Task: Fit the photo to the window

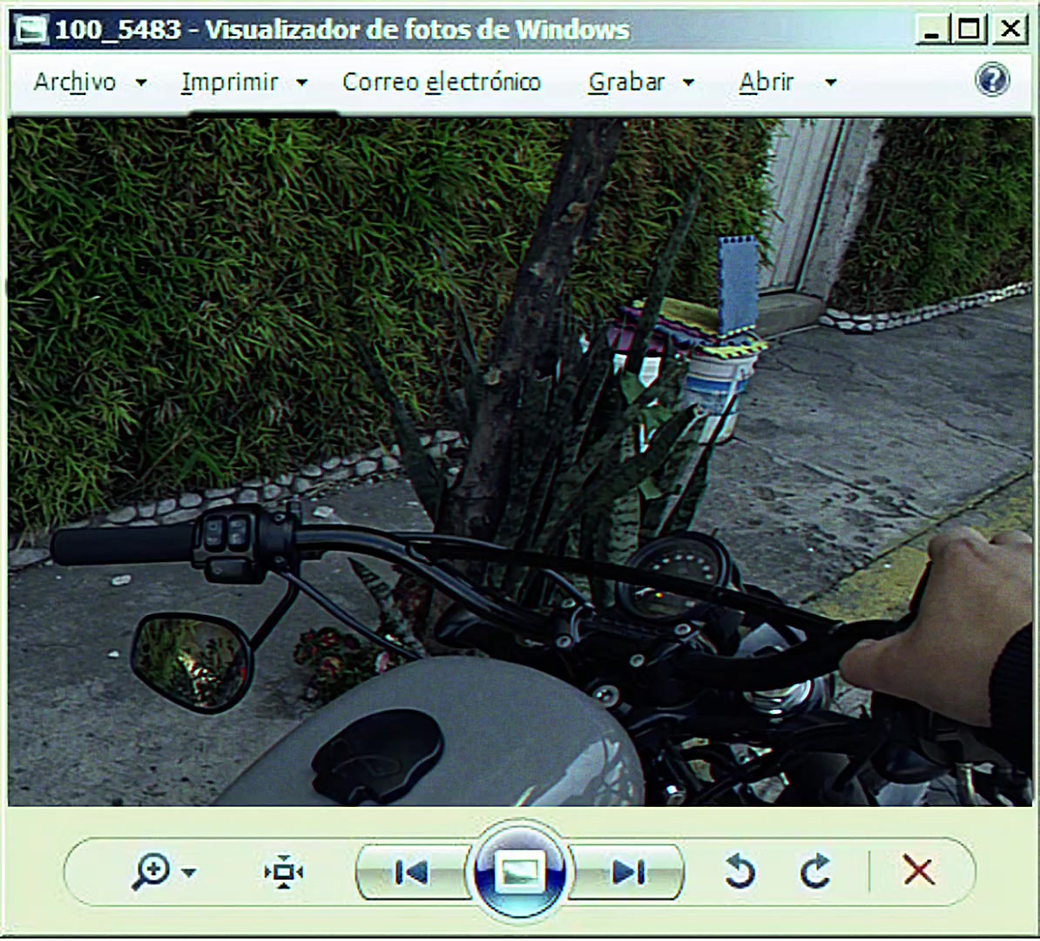Action: point(284,872)
